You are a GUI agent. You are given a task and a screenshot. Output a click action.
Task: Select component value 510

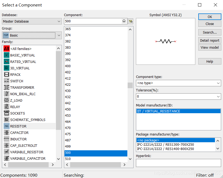click(x=96, y=159)
